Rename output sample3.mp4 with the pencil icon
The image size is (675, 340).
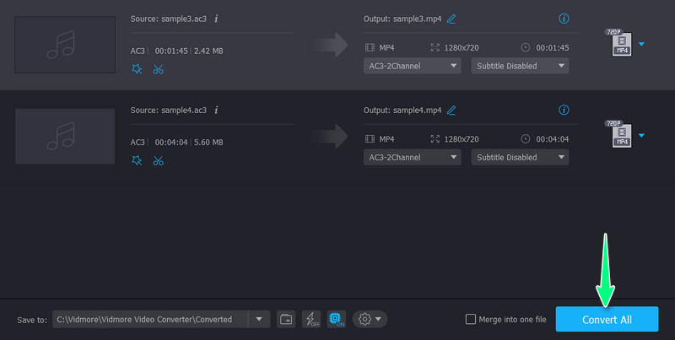tap(451, 18)
